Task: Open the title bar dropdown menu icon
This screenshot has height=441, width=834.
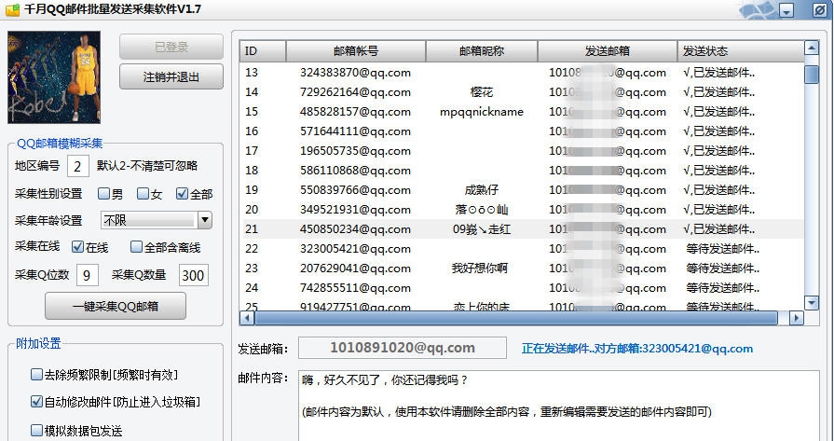Action: coord(786,10)
